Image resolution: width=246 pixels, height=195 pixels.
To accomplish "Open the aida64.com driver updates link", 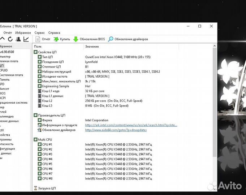I will (x=116, y=130).
